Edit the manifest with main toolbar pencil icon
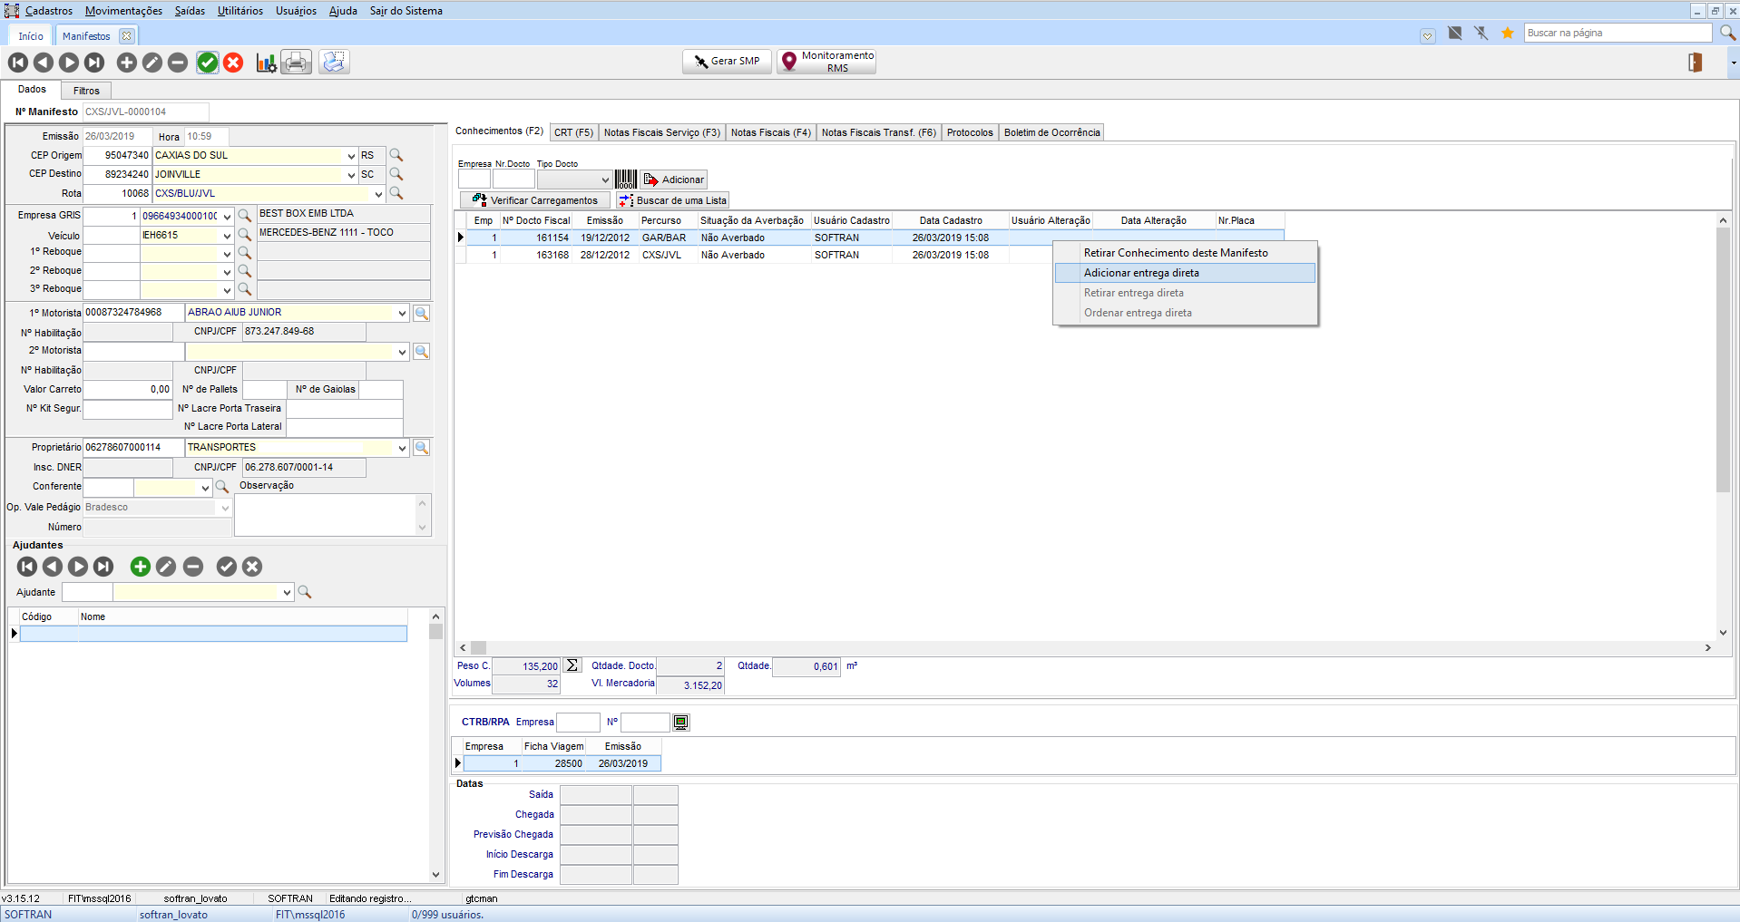Image resolution: width=1740 pixels, height=922 pixels. [152, 63]
